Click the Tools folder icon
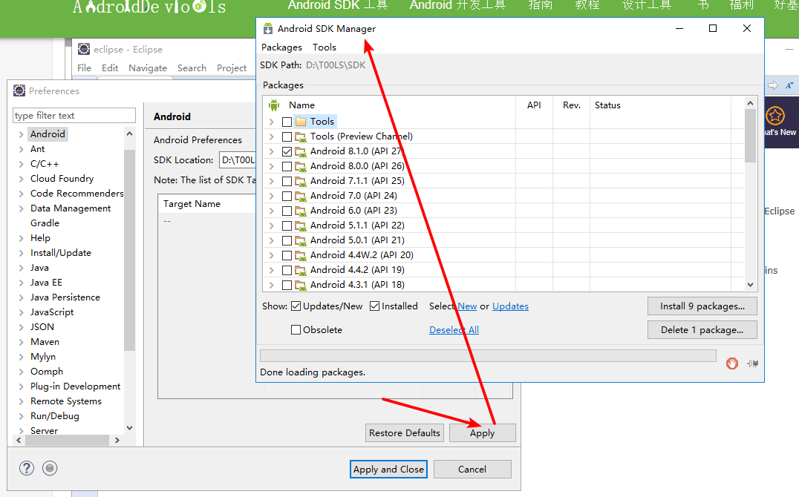The image size is (799, 497). 301,122
